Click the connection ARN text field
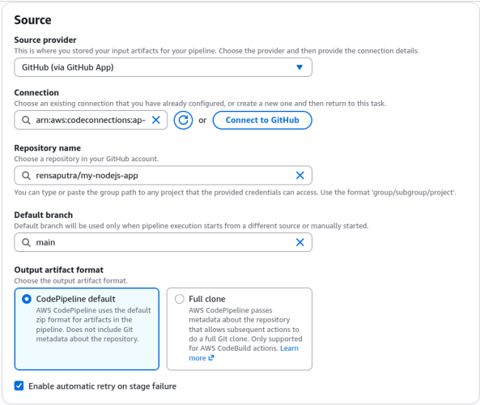Viewport: 480px width, 405px height. [x=91, y=120]
